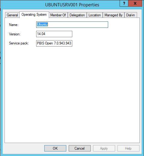
Task: Go to the Delegation tab
Action: [77, 15]
